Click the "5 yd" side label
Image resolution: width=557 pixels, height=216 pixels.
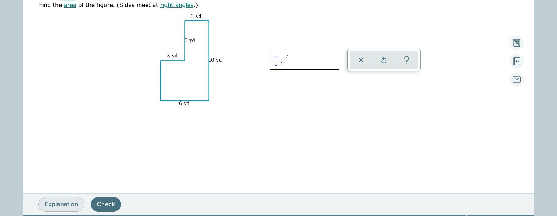(190, 40)
